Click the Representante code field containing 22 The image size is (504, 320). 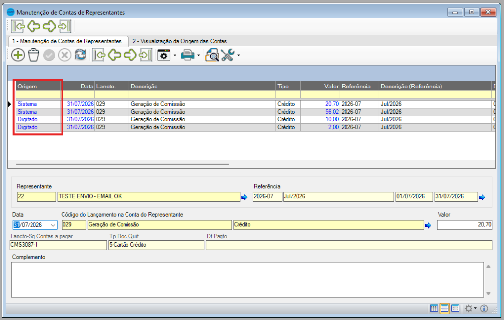coord(36,197)
